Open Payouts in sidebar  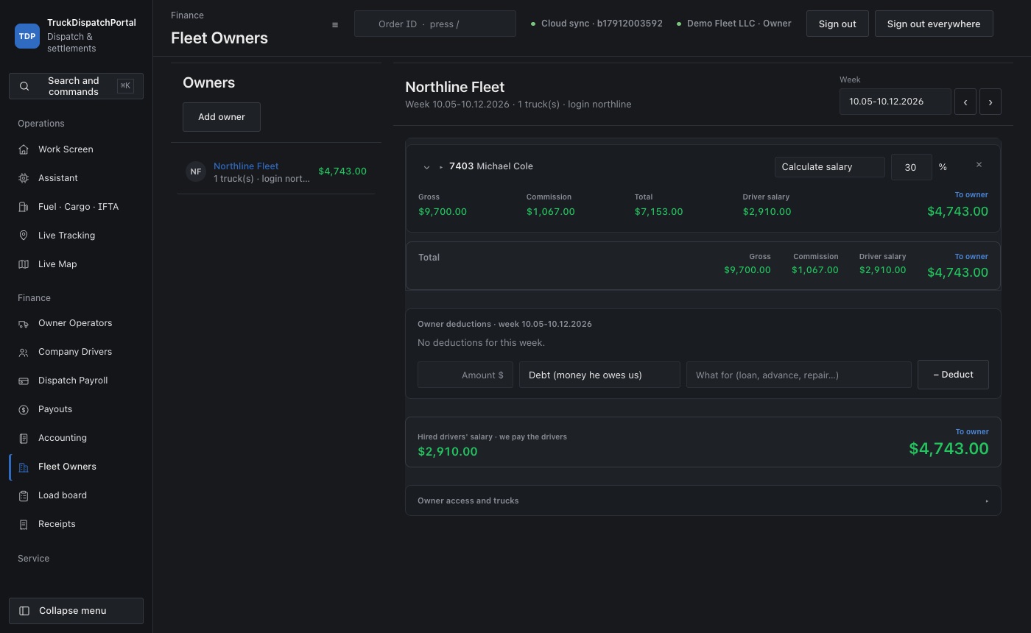(76, 409)
